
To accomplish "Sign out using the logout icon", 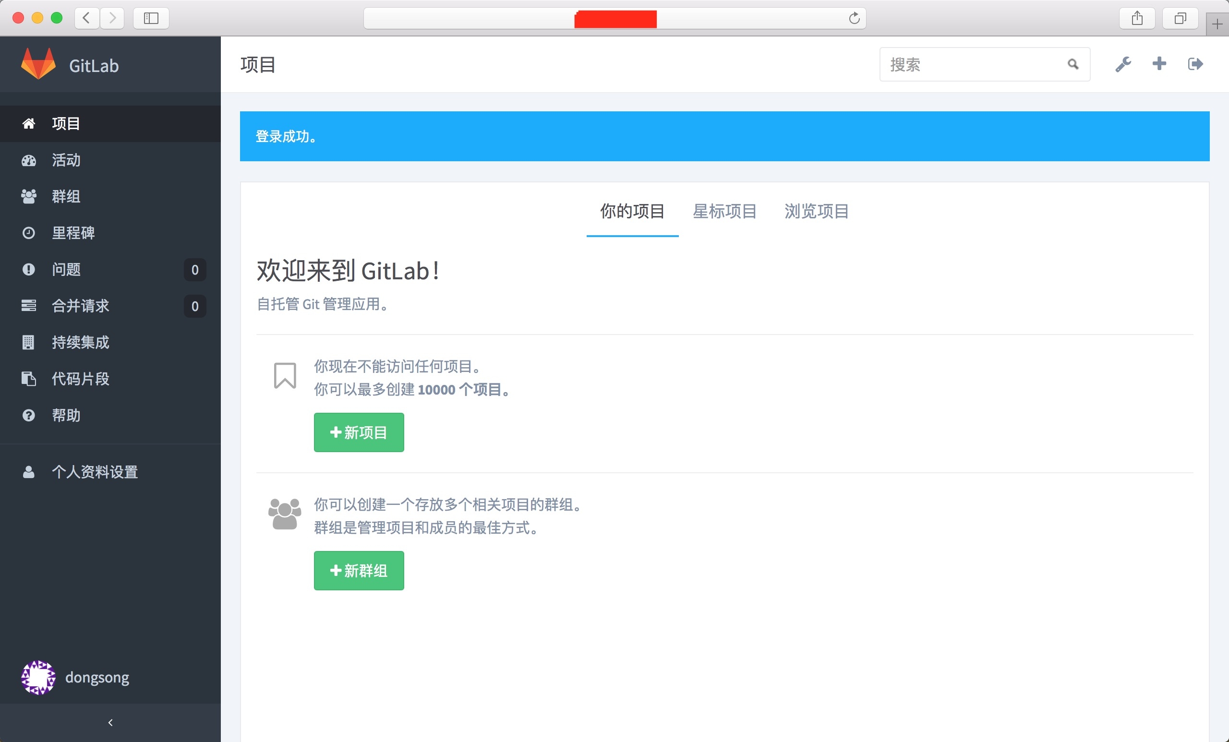I will [x=1195, y=64].
